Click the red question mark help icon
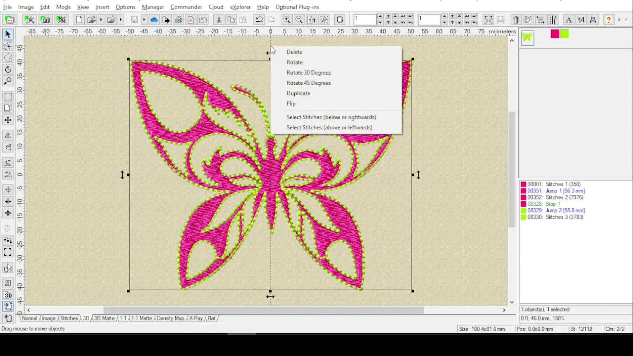The image size is (633, 356). point(609,20)
